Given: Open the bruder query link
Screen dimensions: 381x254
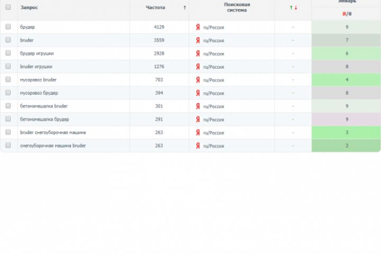Looking at the screenshot, I should pos(27,40).
